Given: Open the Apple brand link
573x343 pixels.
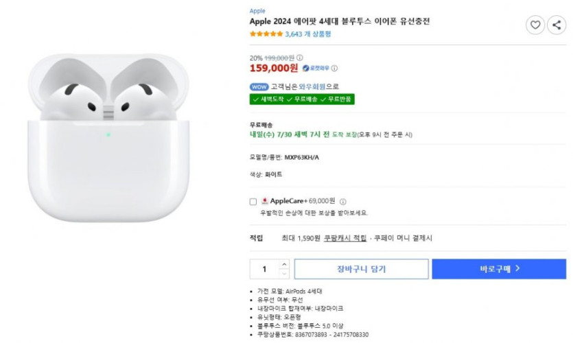Looking at the screenshot, I should point(257,11).
